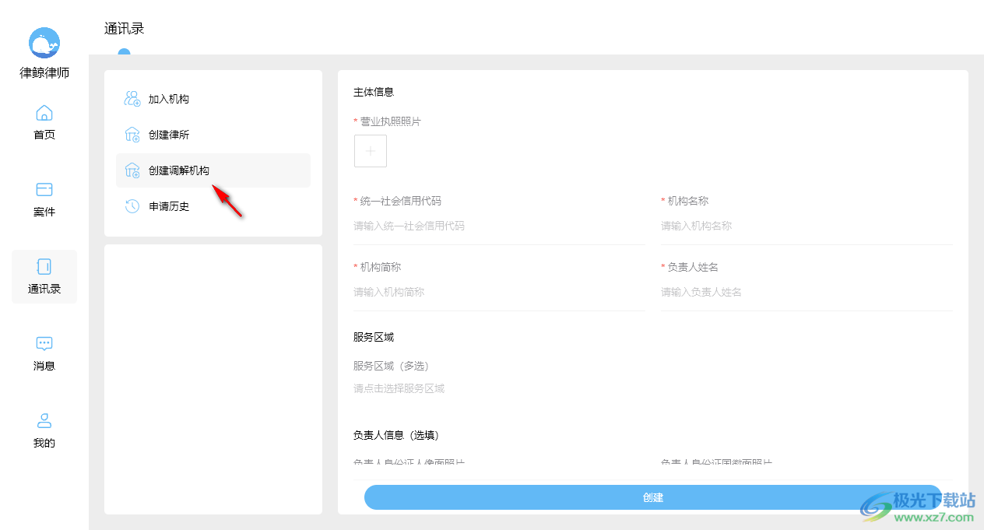Upload business license via plus box
Viewport: 984px width, 530px height.
[371, 151]
